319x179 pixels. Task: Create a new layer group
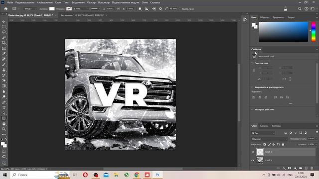tap(301, 168)
